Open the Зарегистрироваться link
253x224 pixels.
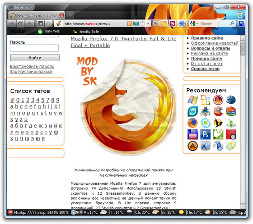tap(31, 72)
